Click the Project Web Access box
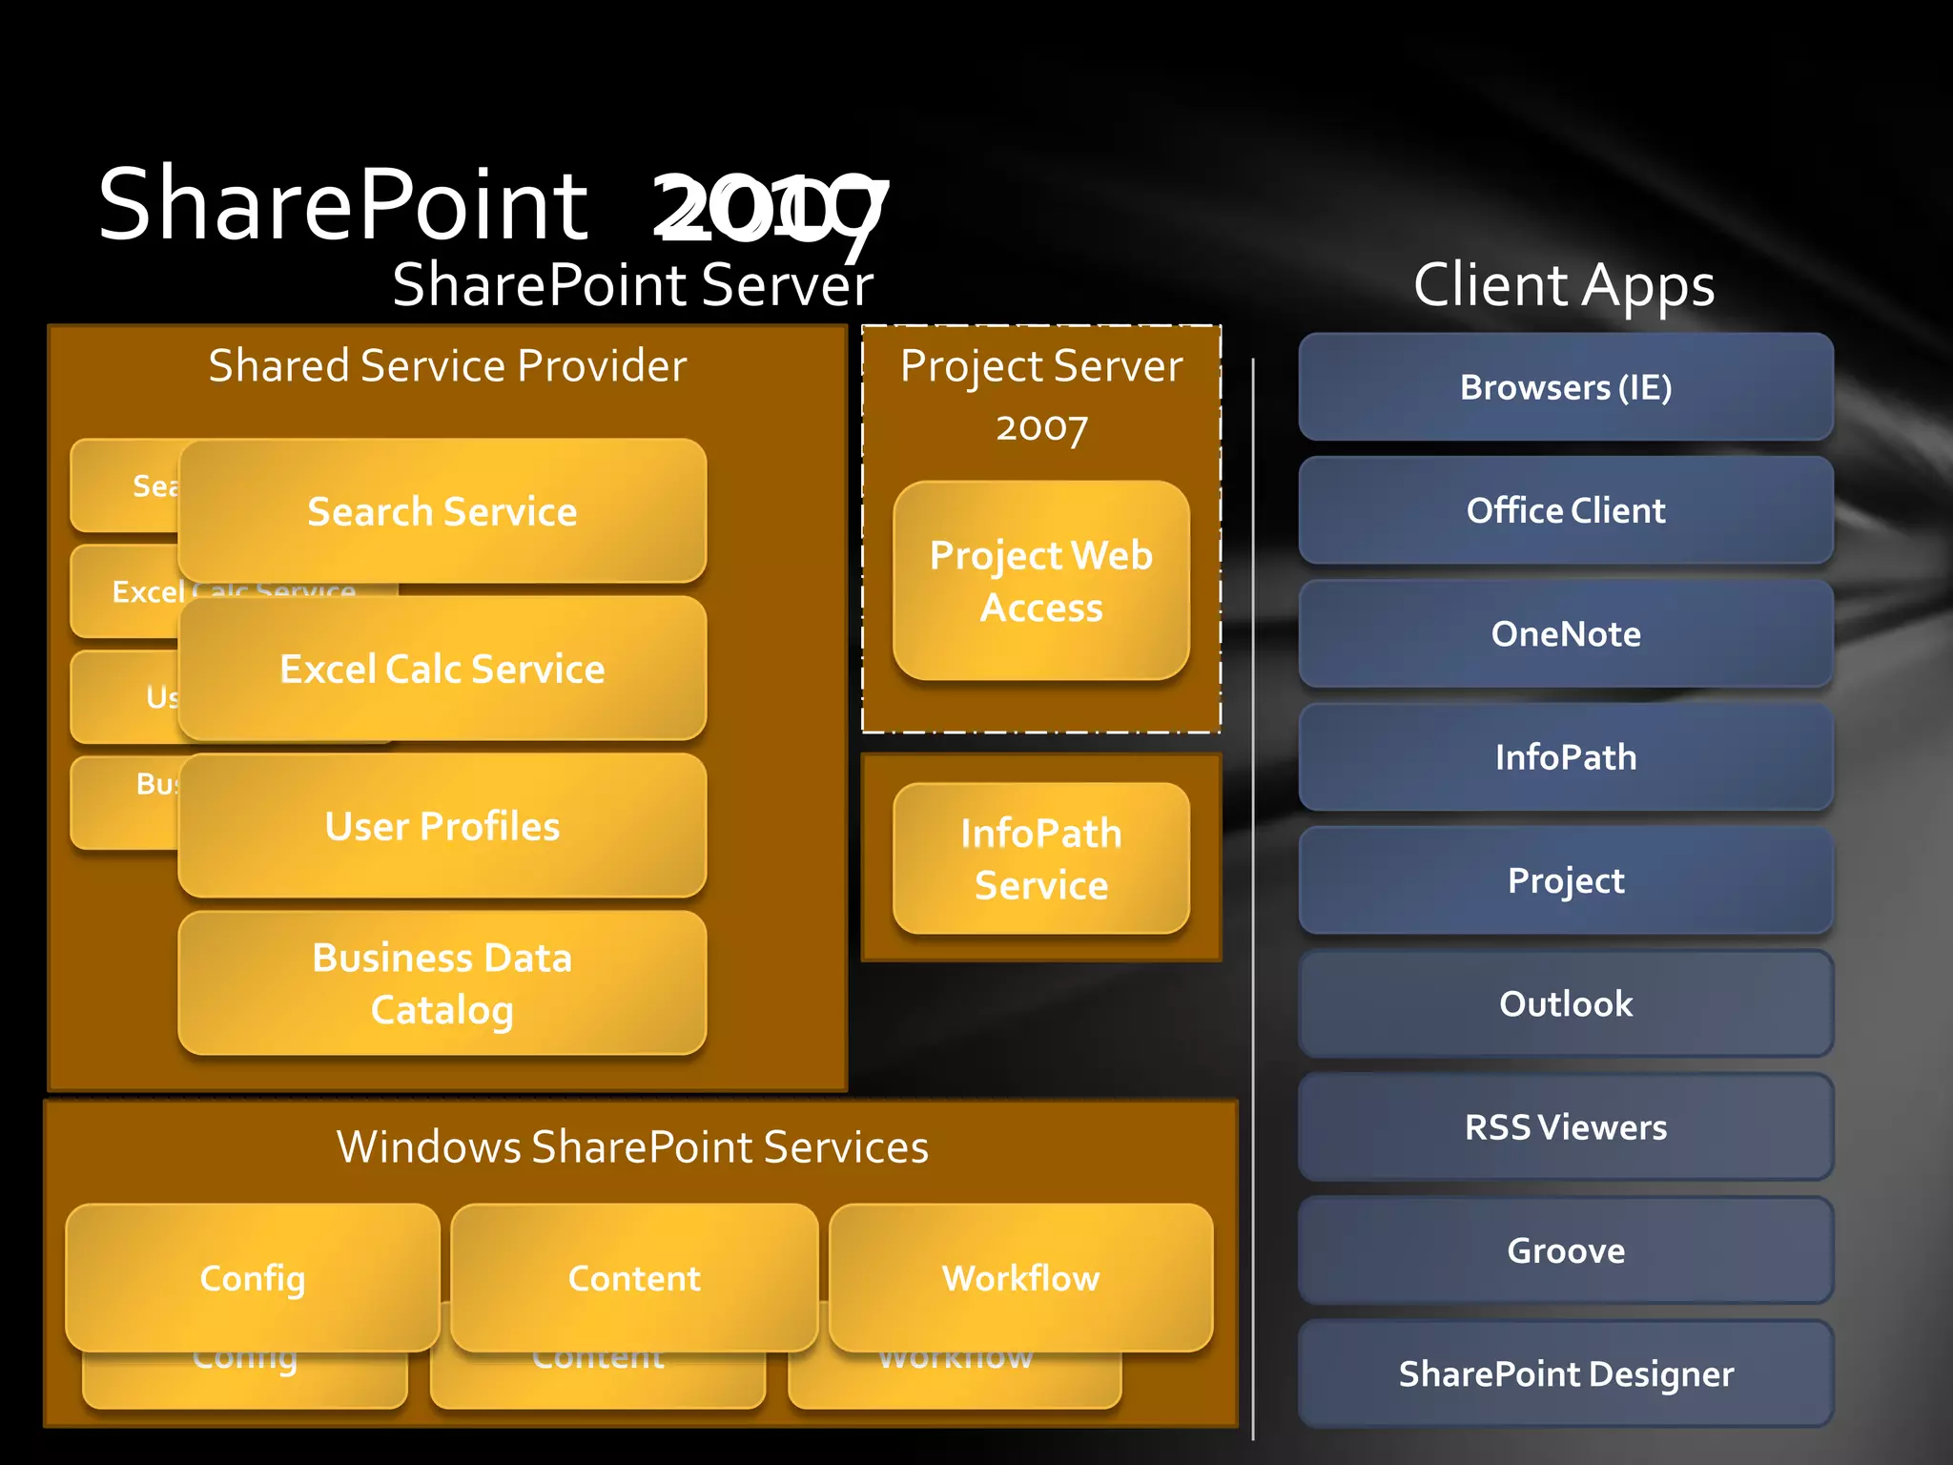Screen dimensions: 1953x1465 1040,581
